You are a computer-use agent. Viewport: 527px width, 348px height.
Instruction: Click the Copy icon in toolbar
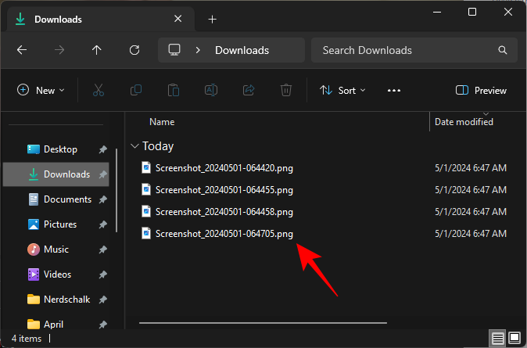coord(135,91)
